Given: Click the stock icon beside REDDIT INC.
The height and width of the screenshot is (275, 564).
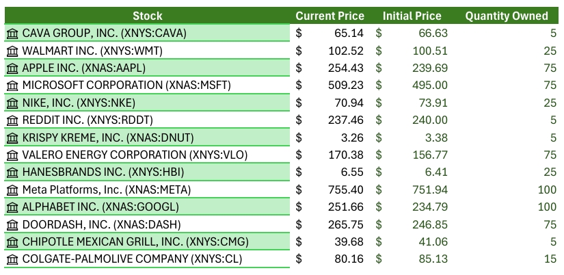Looking at the screenshot, I should tap(12, 120).
